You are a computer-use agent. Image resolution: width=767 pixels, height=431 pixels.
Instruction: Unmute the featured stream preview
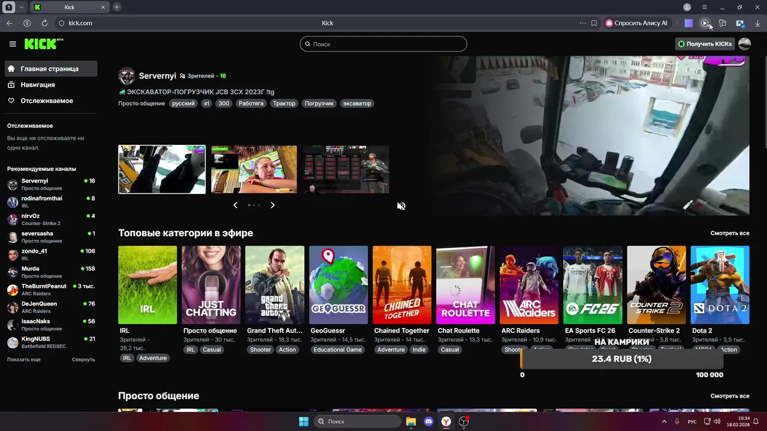click(401, 206)
